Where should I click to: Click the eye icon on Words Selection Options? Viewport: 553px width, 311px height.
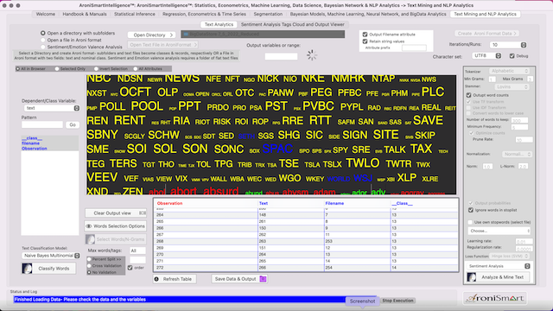pos(89,226)
